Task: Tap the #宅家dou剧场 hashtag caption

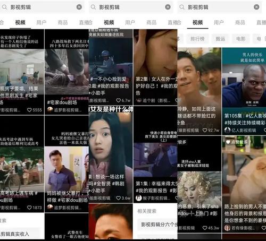Action: pyautogui.click(x=62, y=102)
